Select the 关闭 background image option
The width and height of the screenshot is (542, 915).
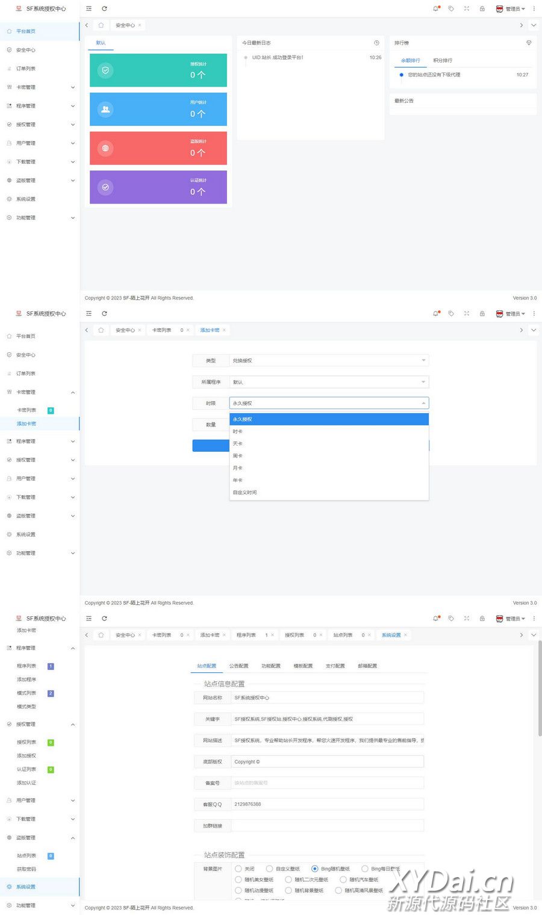238,869
